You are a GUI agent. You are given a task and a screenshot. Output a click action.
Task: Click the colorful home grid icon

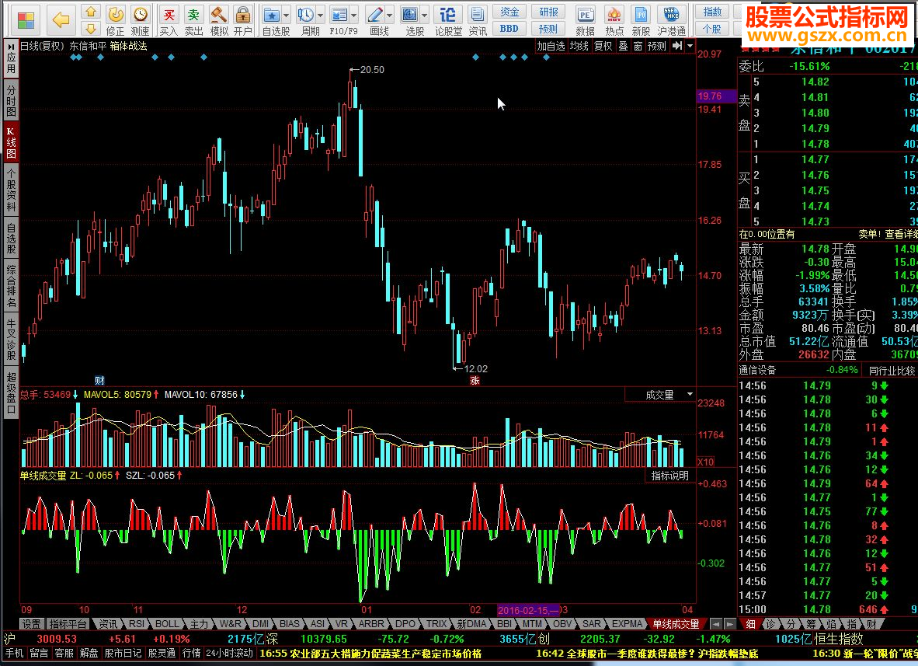26,20
